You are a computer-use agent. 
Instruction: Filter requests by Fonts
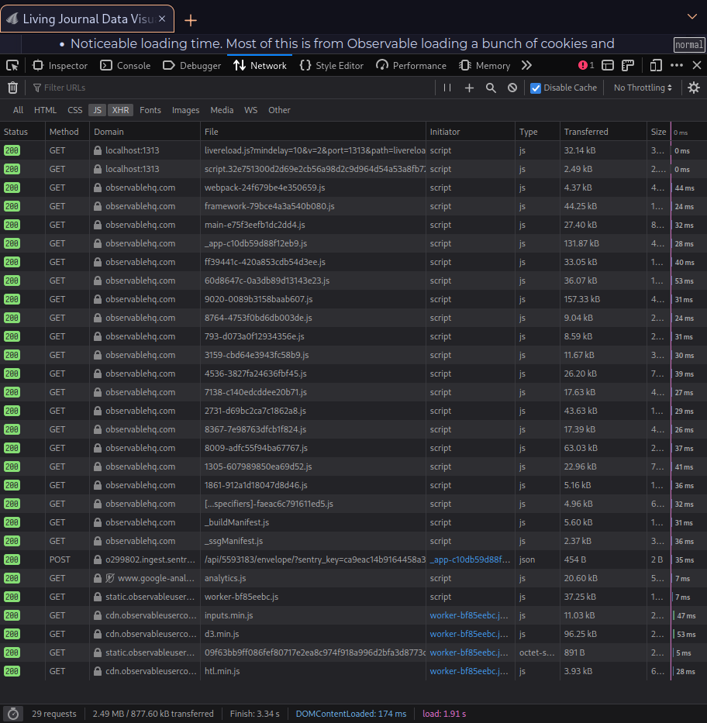[150, 110]
